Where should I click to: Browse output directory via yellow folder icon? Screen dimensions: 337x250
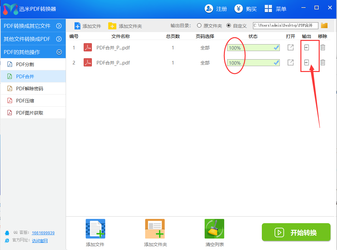pos(324,26)
